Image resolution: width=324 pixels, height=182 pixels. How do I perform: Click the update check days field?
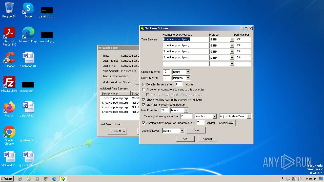point(201,123)
